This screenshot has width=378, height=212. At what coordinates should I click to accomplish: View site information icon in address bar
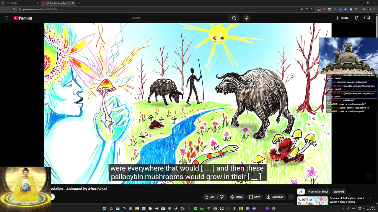[20, 9]
